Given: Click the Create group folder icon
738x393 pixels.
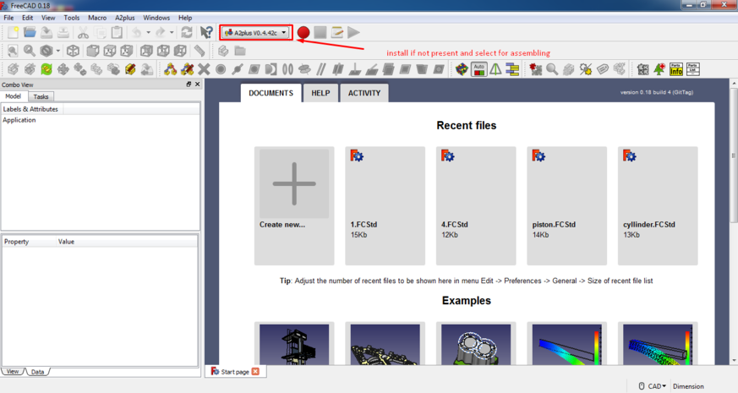Looking at the screenshot, I should click(x=240, y=51).
